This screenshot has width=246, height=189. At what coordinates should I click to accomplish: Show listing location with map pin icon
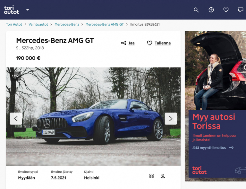pos(163,176)
